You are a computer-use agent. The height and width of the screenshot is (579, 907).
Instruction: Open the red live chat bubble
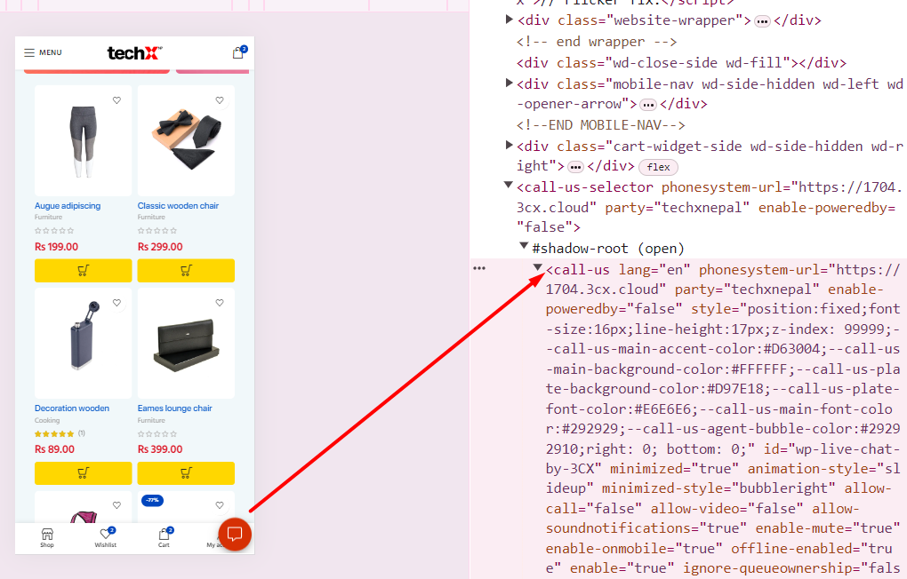[235, 535]
